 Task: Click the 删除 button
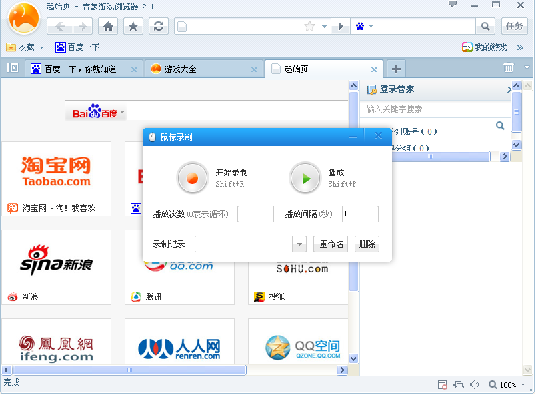click(x=367, y=244)
